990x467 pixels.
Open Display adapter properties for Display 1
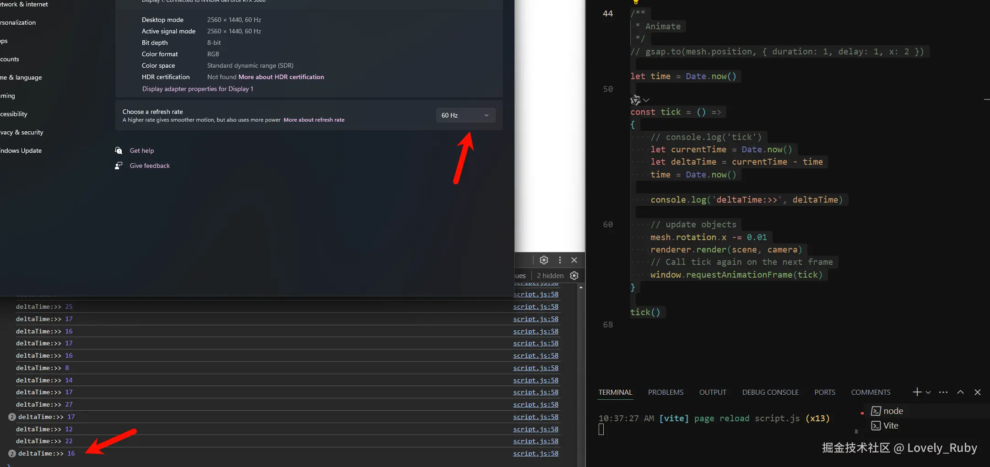198,89
